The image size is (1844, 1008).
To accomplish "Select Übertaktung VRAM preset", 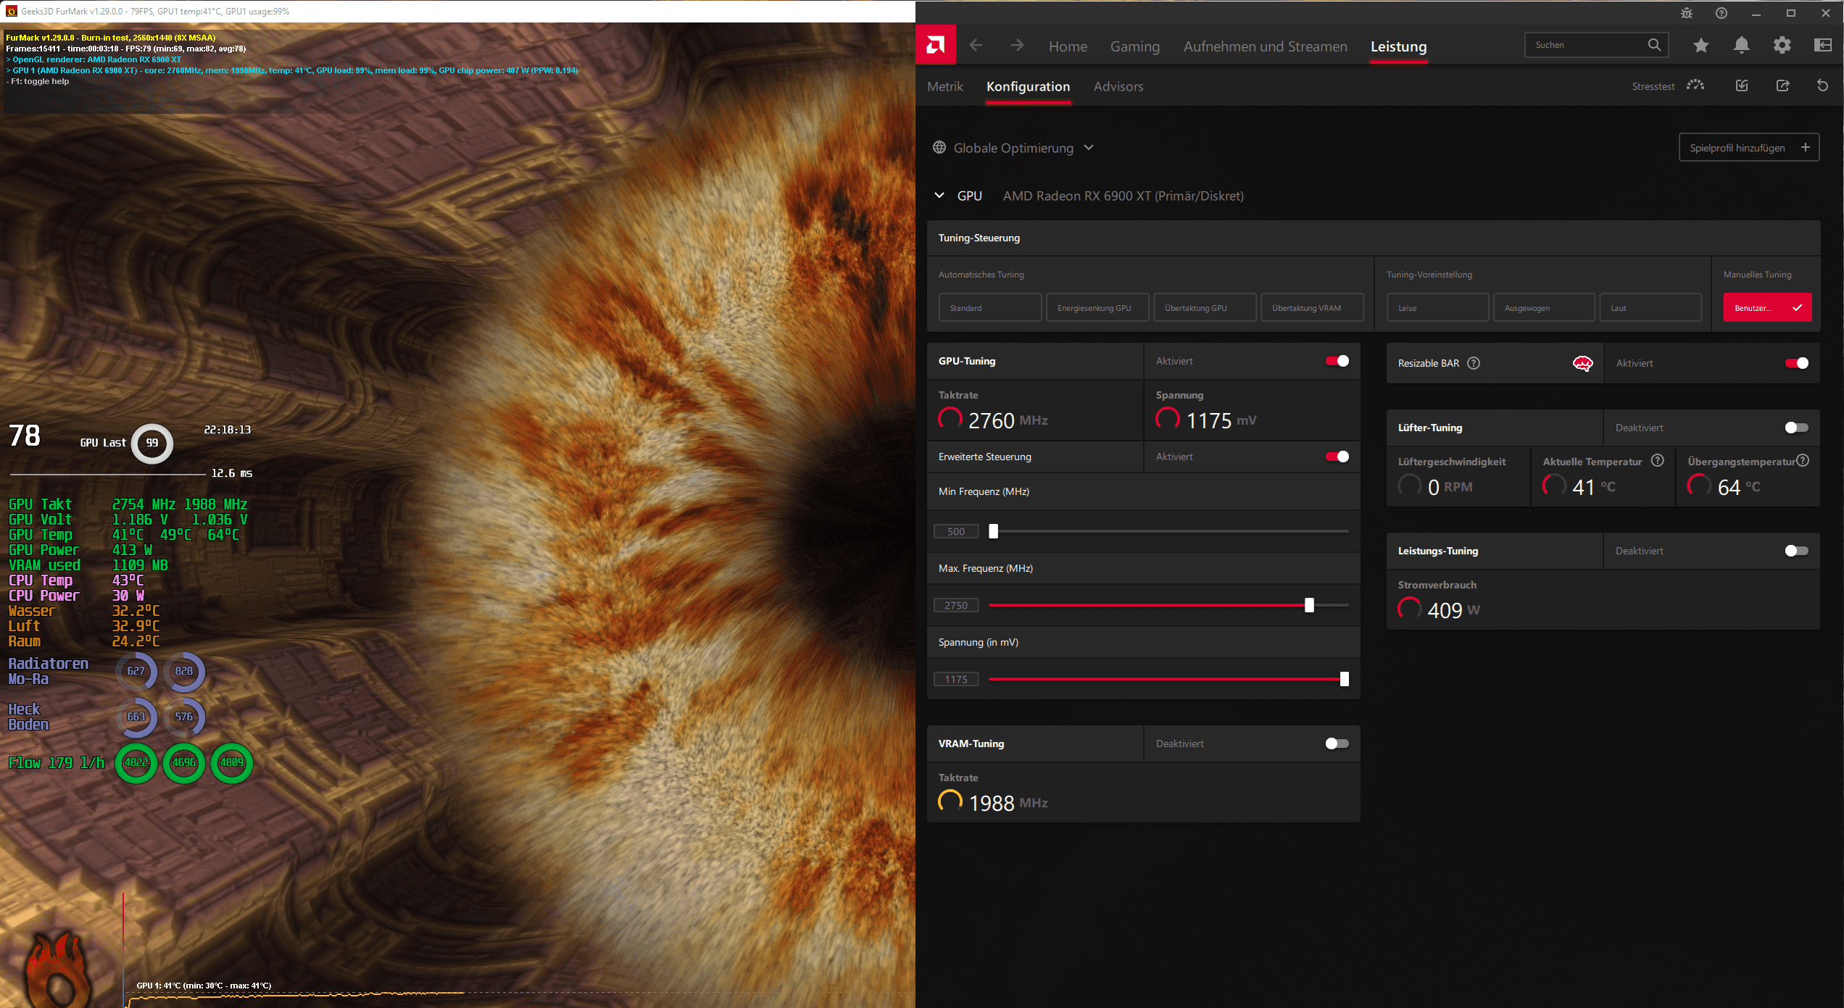I will pos(1312,307).
